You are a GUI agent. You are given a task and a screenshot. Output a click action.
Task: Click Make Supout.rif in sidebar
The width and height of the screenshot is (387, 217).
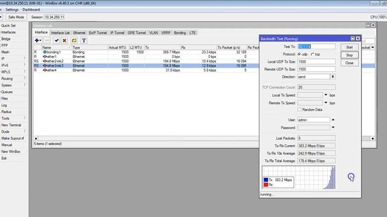pos(13,138)
